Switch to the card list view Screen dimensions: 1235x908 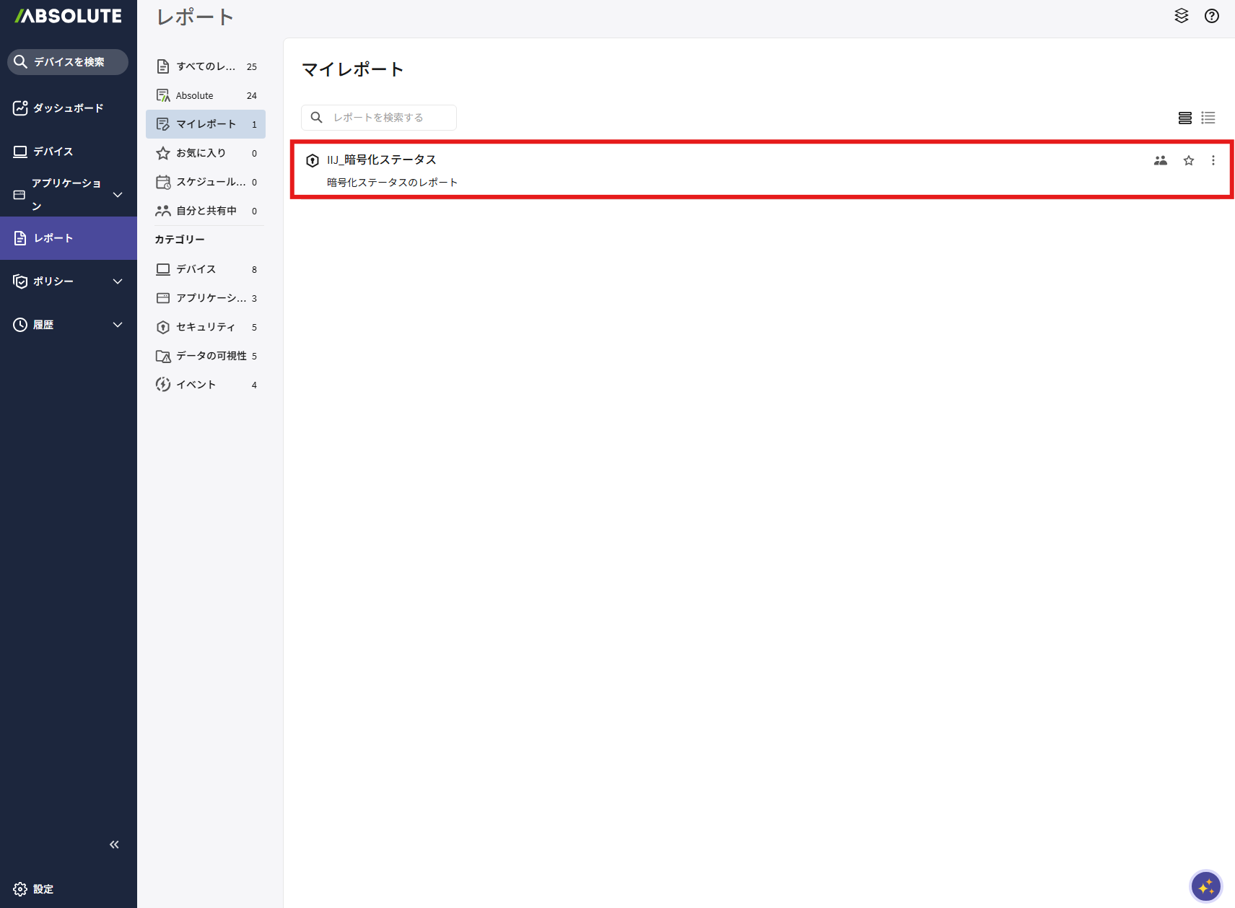tap(1184, 118)
